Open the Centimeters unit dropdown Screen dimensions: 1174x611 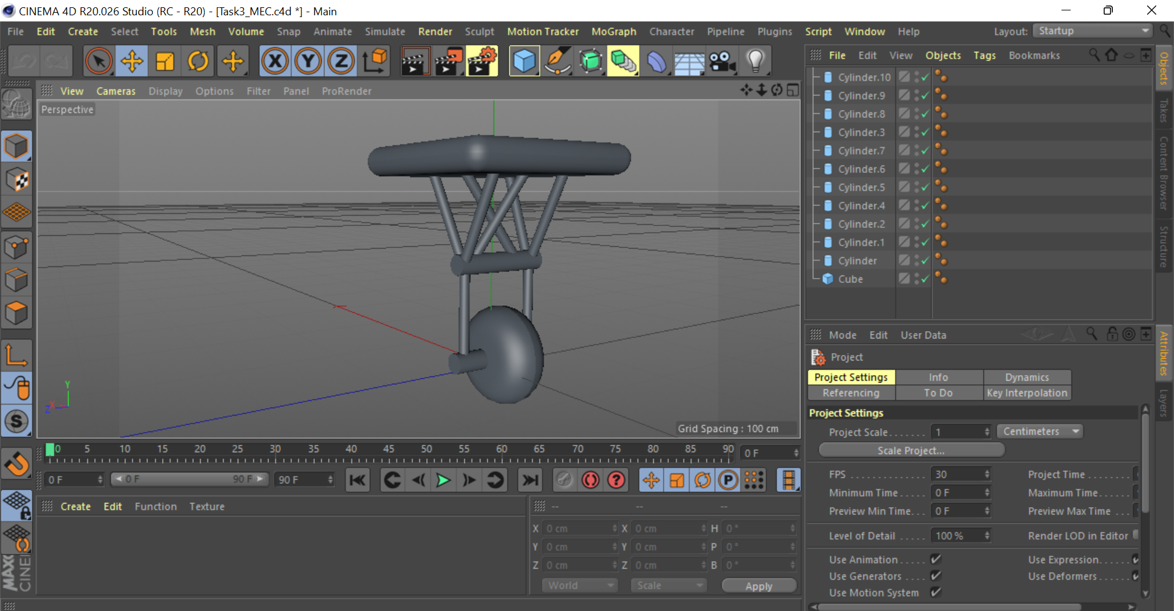tap(1039, 431)
